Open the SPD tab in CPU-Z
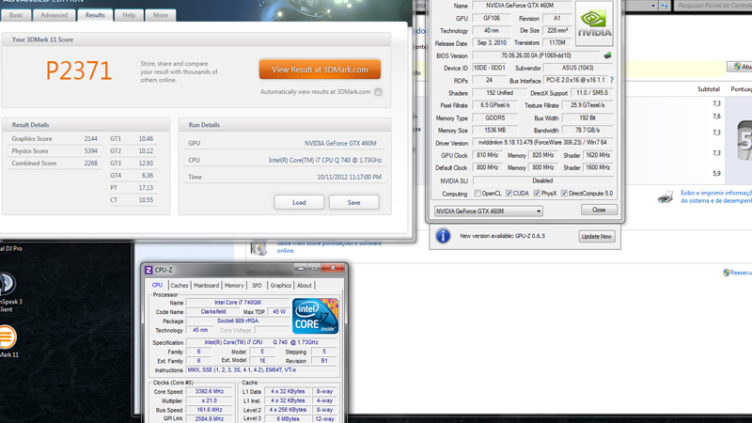The image size is (752, 423). click(x=257, y=286)
